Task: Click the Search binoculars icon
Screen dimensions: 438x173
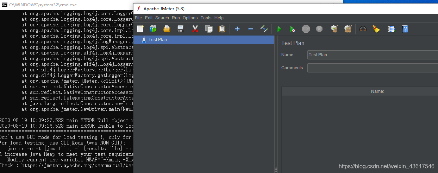Action: pos(363,29)
